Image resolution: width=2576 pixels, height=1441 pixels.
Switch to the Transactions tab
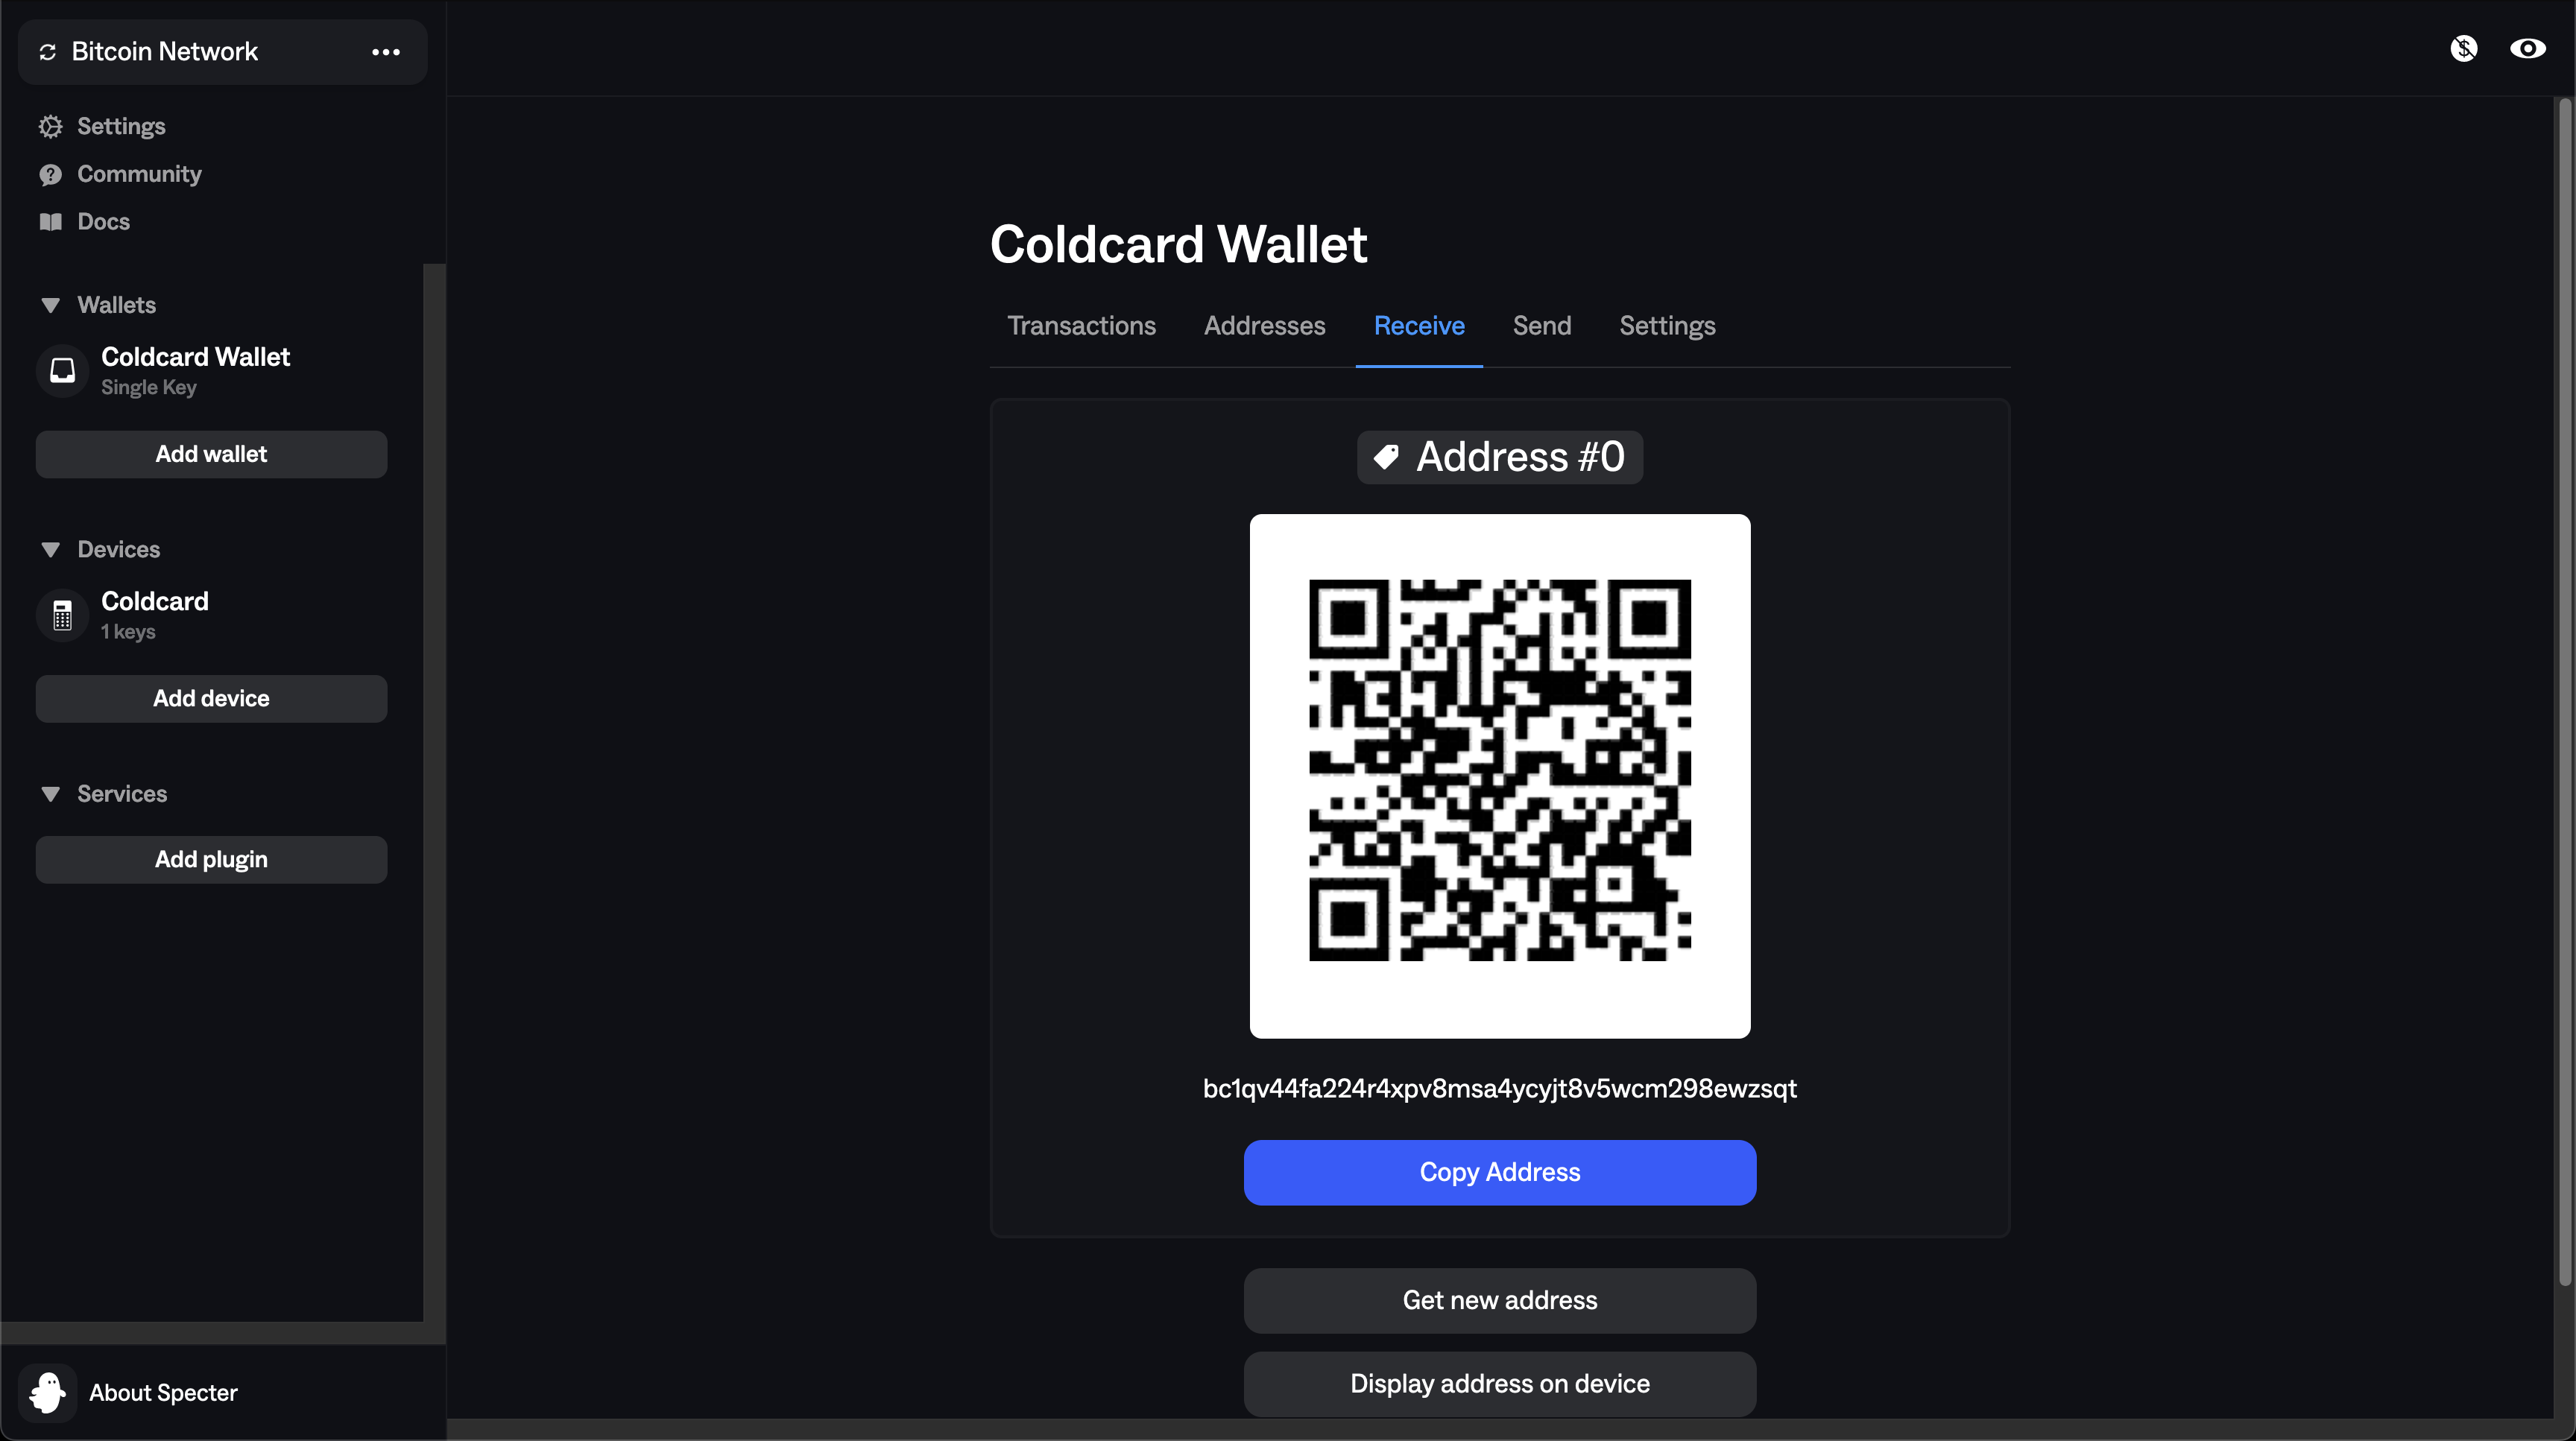[x=1081, y=326]
